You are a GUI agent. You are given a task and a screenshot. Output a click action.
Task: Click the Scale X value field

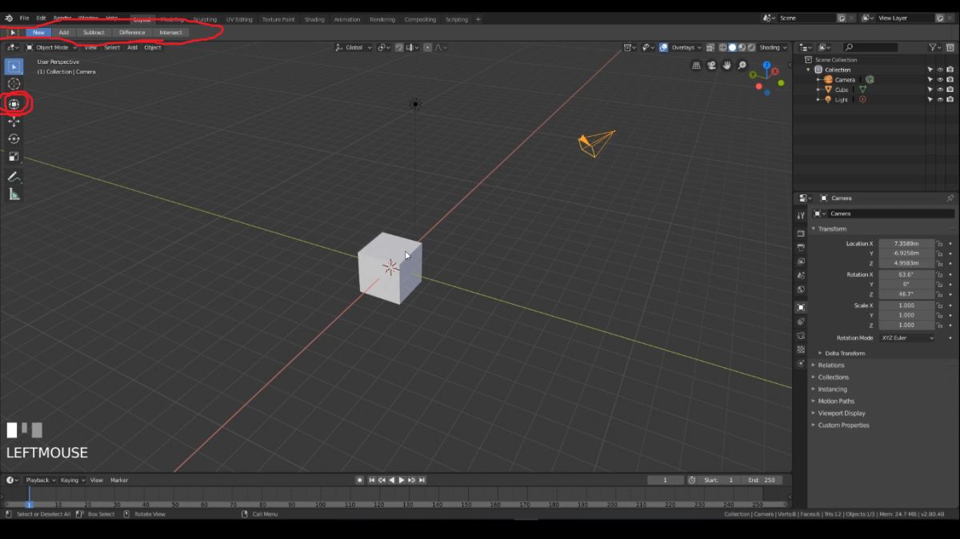coord(906,305)
